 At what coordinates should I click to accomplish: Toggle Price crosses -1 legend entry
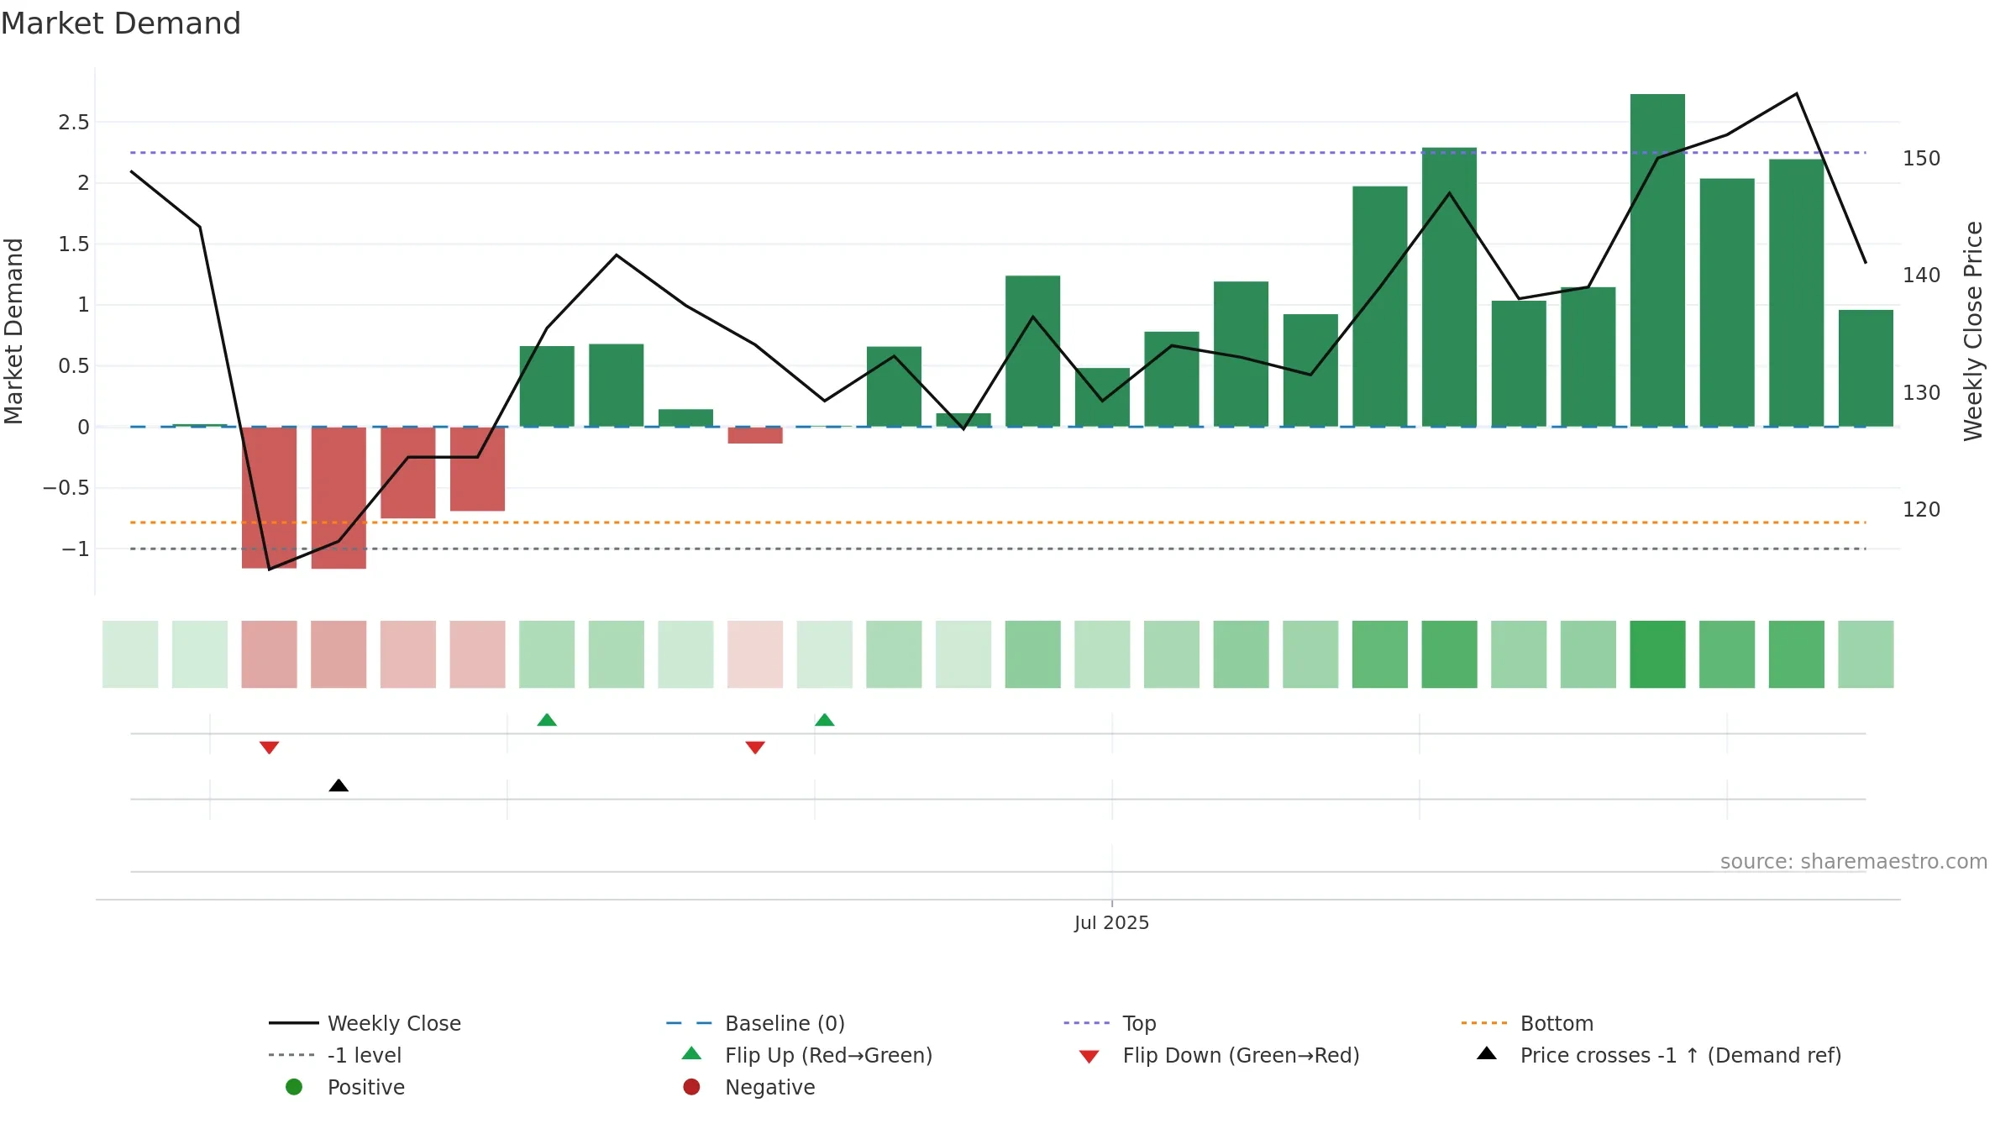click(1659, 1055)
